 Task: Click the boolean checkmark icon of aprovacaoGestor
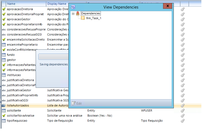(x=4, y=19)
